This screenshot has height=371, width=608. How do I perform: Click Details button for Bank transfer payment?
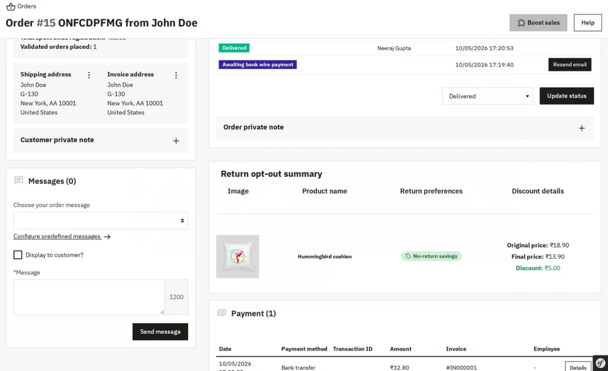(578, 367)
